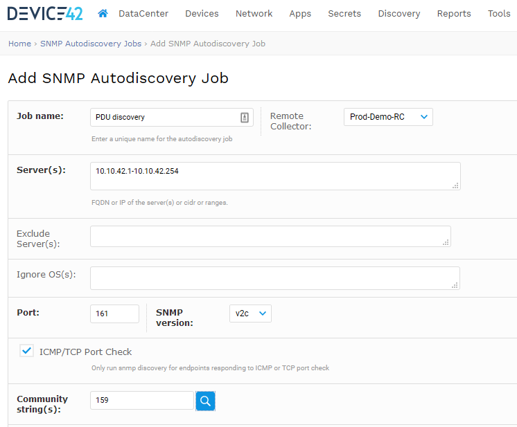Image resolution: width=517 pixels, height=427 pixels.
Task: Click the Job name: label
Action: click(40, 116)
